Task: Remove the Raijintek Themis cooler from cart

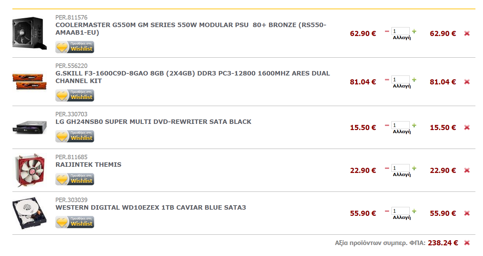Action: tap(467, 171)
